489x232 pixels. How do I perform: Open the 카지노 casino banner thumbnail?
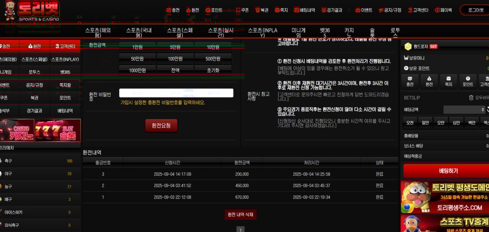click(17, 130)
